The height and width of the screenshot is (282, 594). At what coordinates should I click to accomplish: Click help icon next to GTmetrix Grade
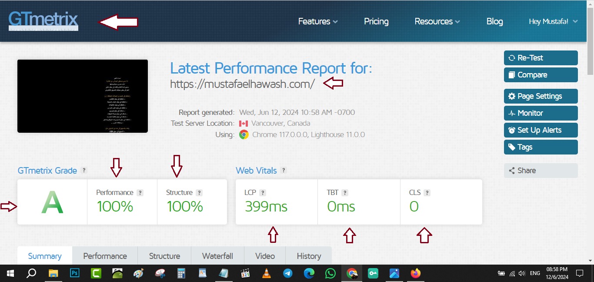tap(84, 171)
